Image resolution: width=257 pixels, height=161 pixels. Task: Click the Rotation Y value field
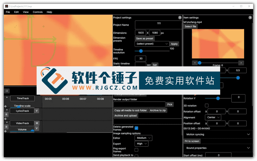pyautogui.click(x=238, y=98)
